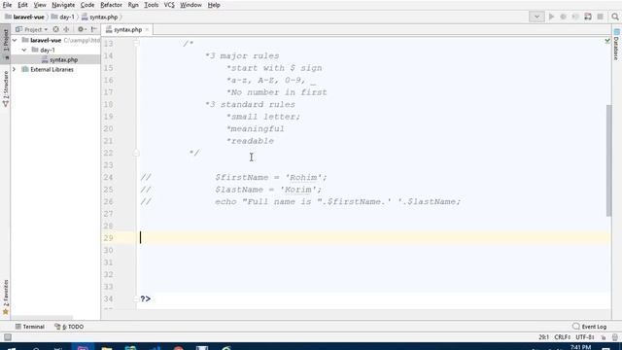Click the *readable comment line
Image resolution: width=622 pixels, height=350 pixels.
click(250, 141)
